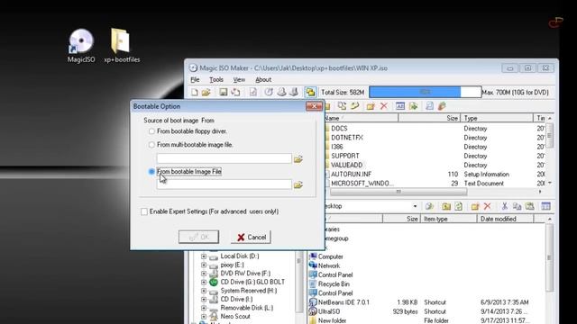The height and width of the screenshot is (324, 577).
Task: Select the SUPPORT directory row
Action: (x=435, y=156)
